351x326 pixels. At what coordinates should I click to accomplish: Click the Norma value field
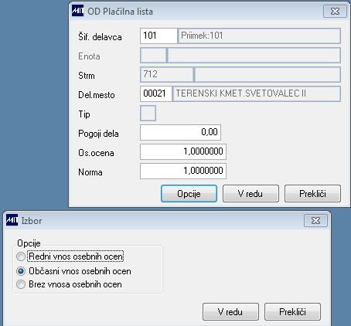pos(183,171)
